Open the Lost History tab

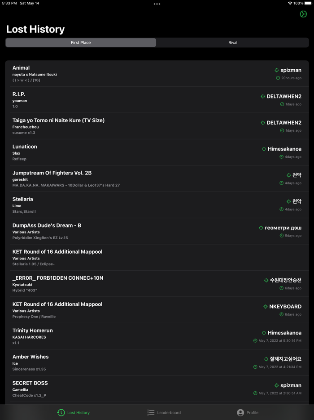(74, 412)
